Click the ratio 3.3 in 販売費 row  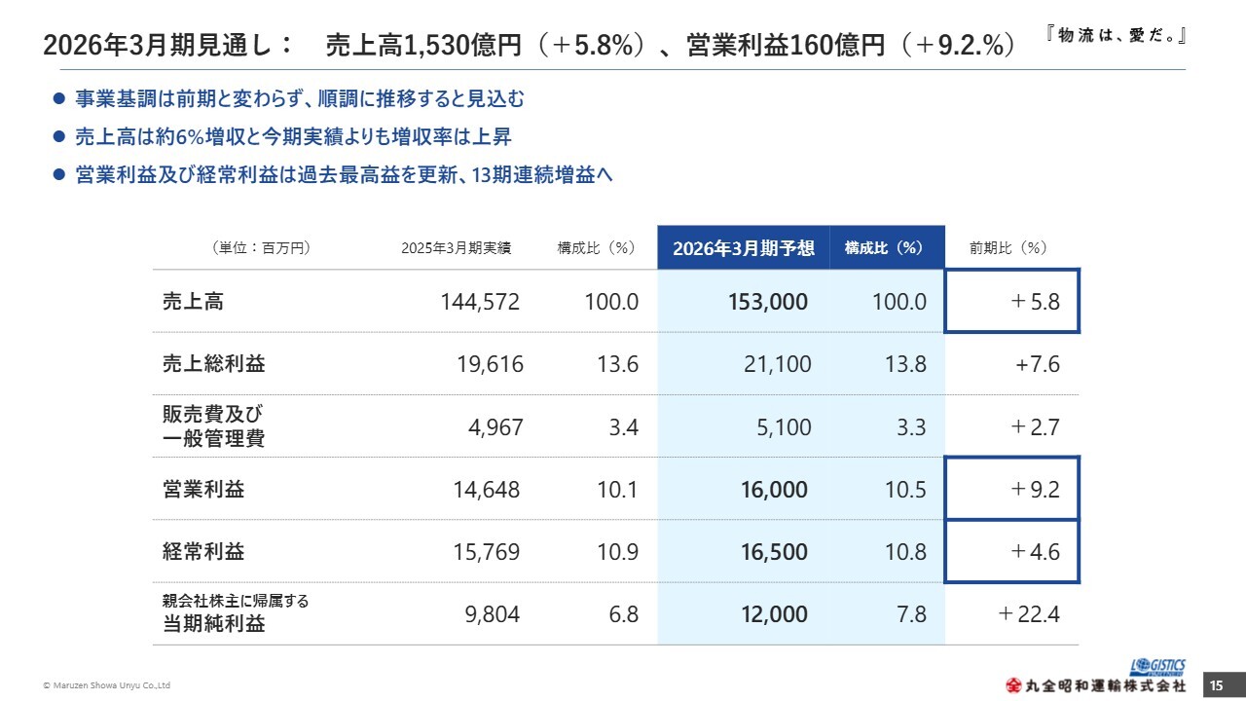click(x=912, y=426)
